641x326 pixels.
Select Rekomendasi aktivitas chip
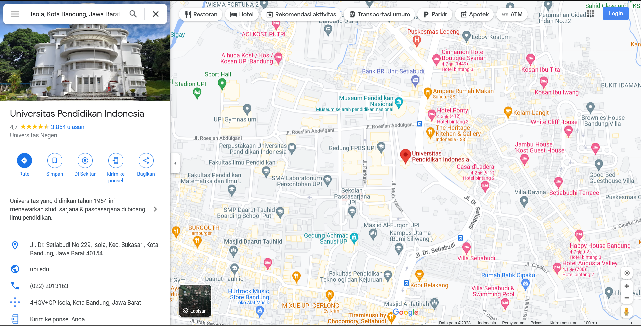coord(301,14)
